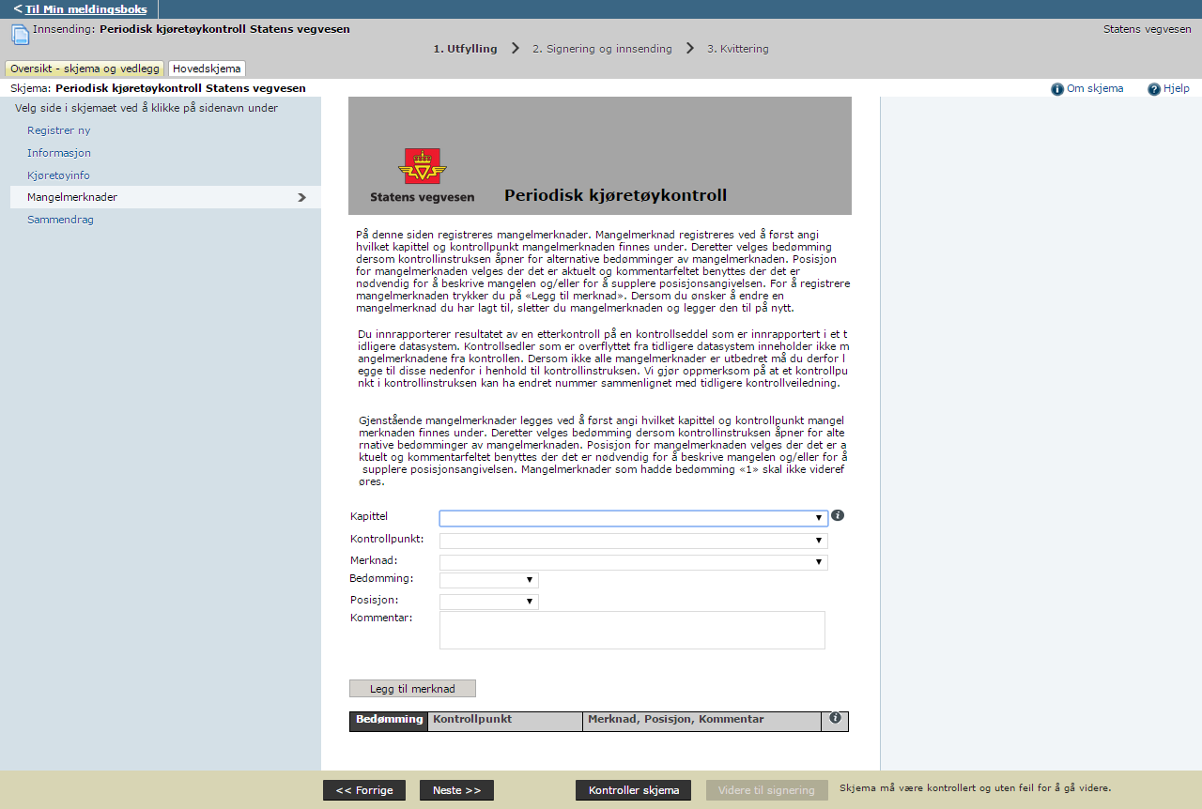Image resolution: width=1202 pixels, height=809 pixels.
Task: Click Videre til signering button
Action: click(x=767, y=790)
